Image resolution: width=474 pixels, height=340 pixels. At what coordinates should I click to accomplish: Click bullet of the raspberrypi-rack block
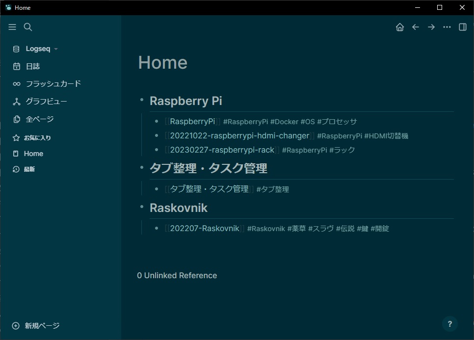pos(157,150)
